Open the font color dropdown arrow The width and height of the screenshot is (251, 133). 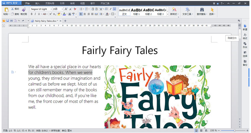67,14
